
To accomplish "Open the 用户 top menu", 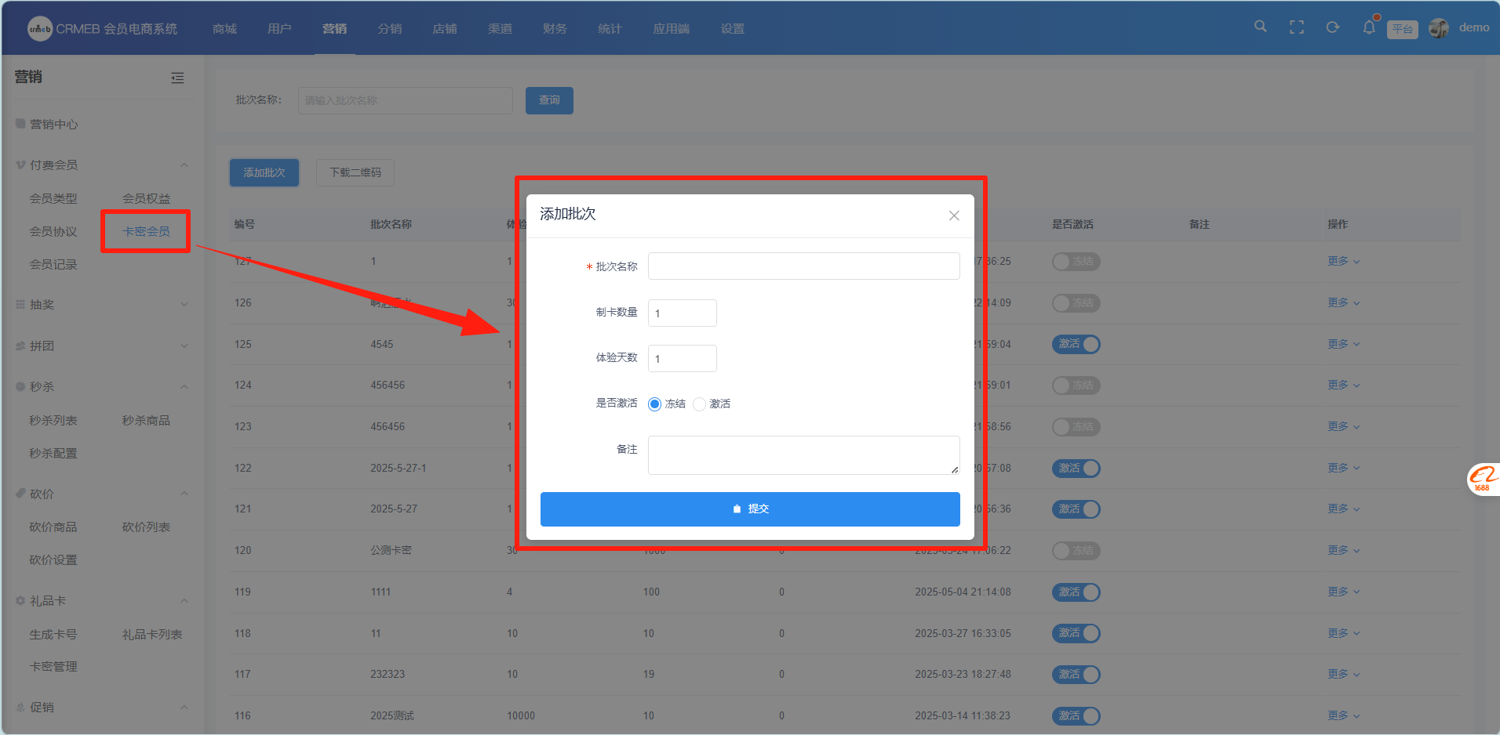I will click(x=279, y=28).
